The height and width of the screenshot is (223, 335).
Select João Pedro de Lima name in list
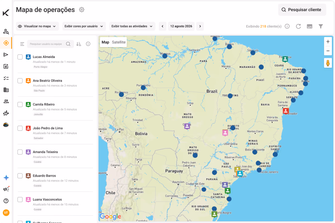(48, 128)
